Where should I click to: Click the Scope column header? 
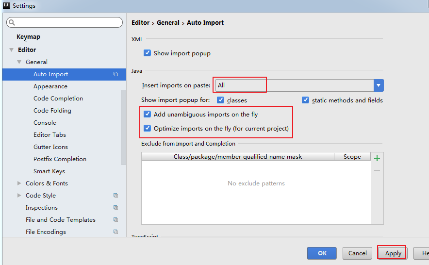point(352,157)
